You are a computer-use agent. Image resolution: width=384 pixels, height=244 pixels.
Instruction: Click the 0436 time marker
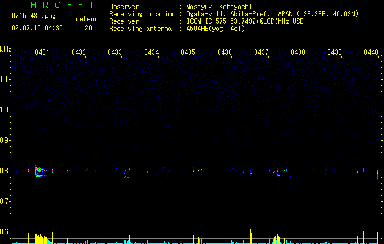point(225,52)
